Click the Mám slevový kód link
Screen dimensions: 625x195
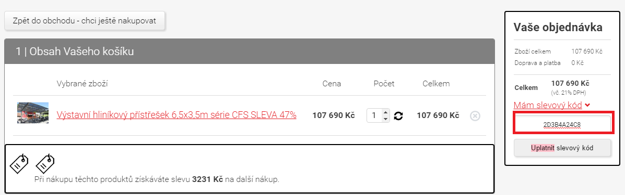pos(548,105)
